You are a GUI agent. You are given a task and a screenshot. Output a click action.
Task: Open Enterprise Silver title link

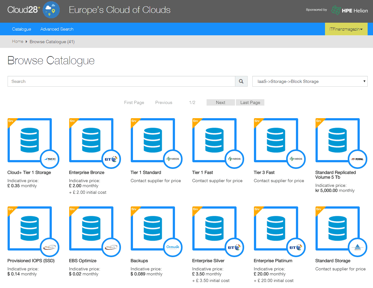pyautogui.click(x=208, y=261)
